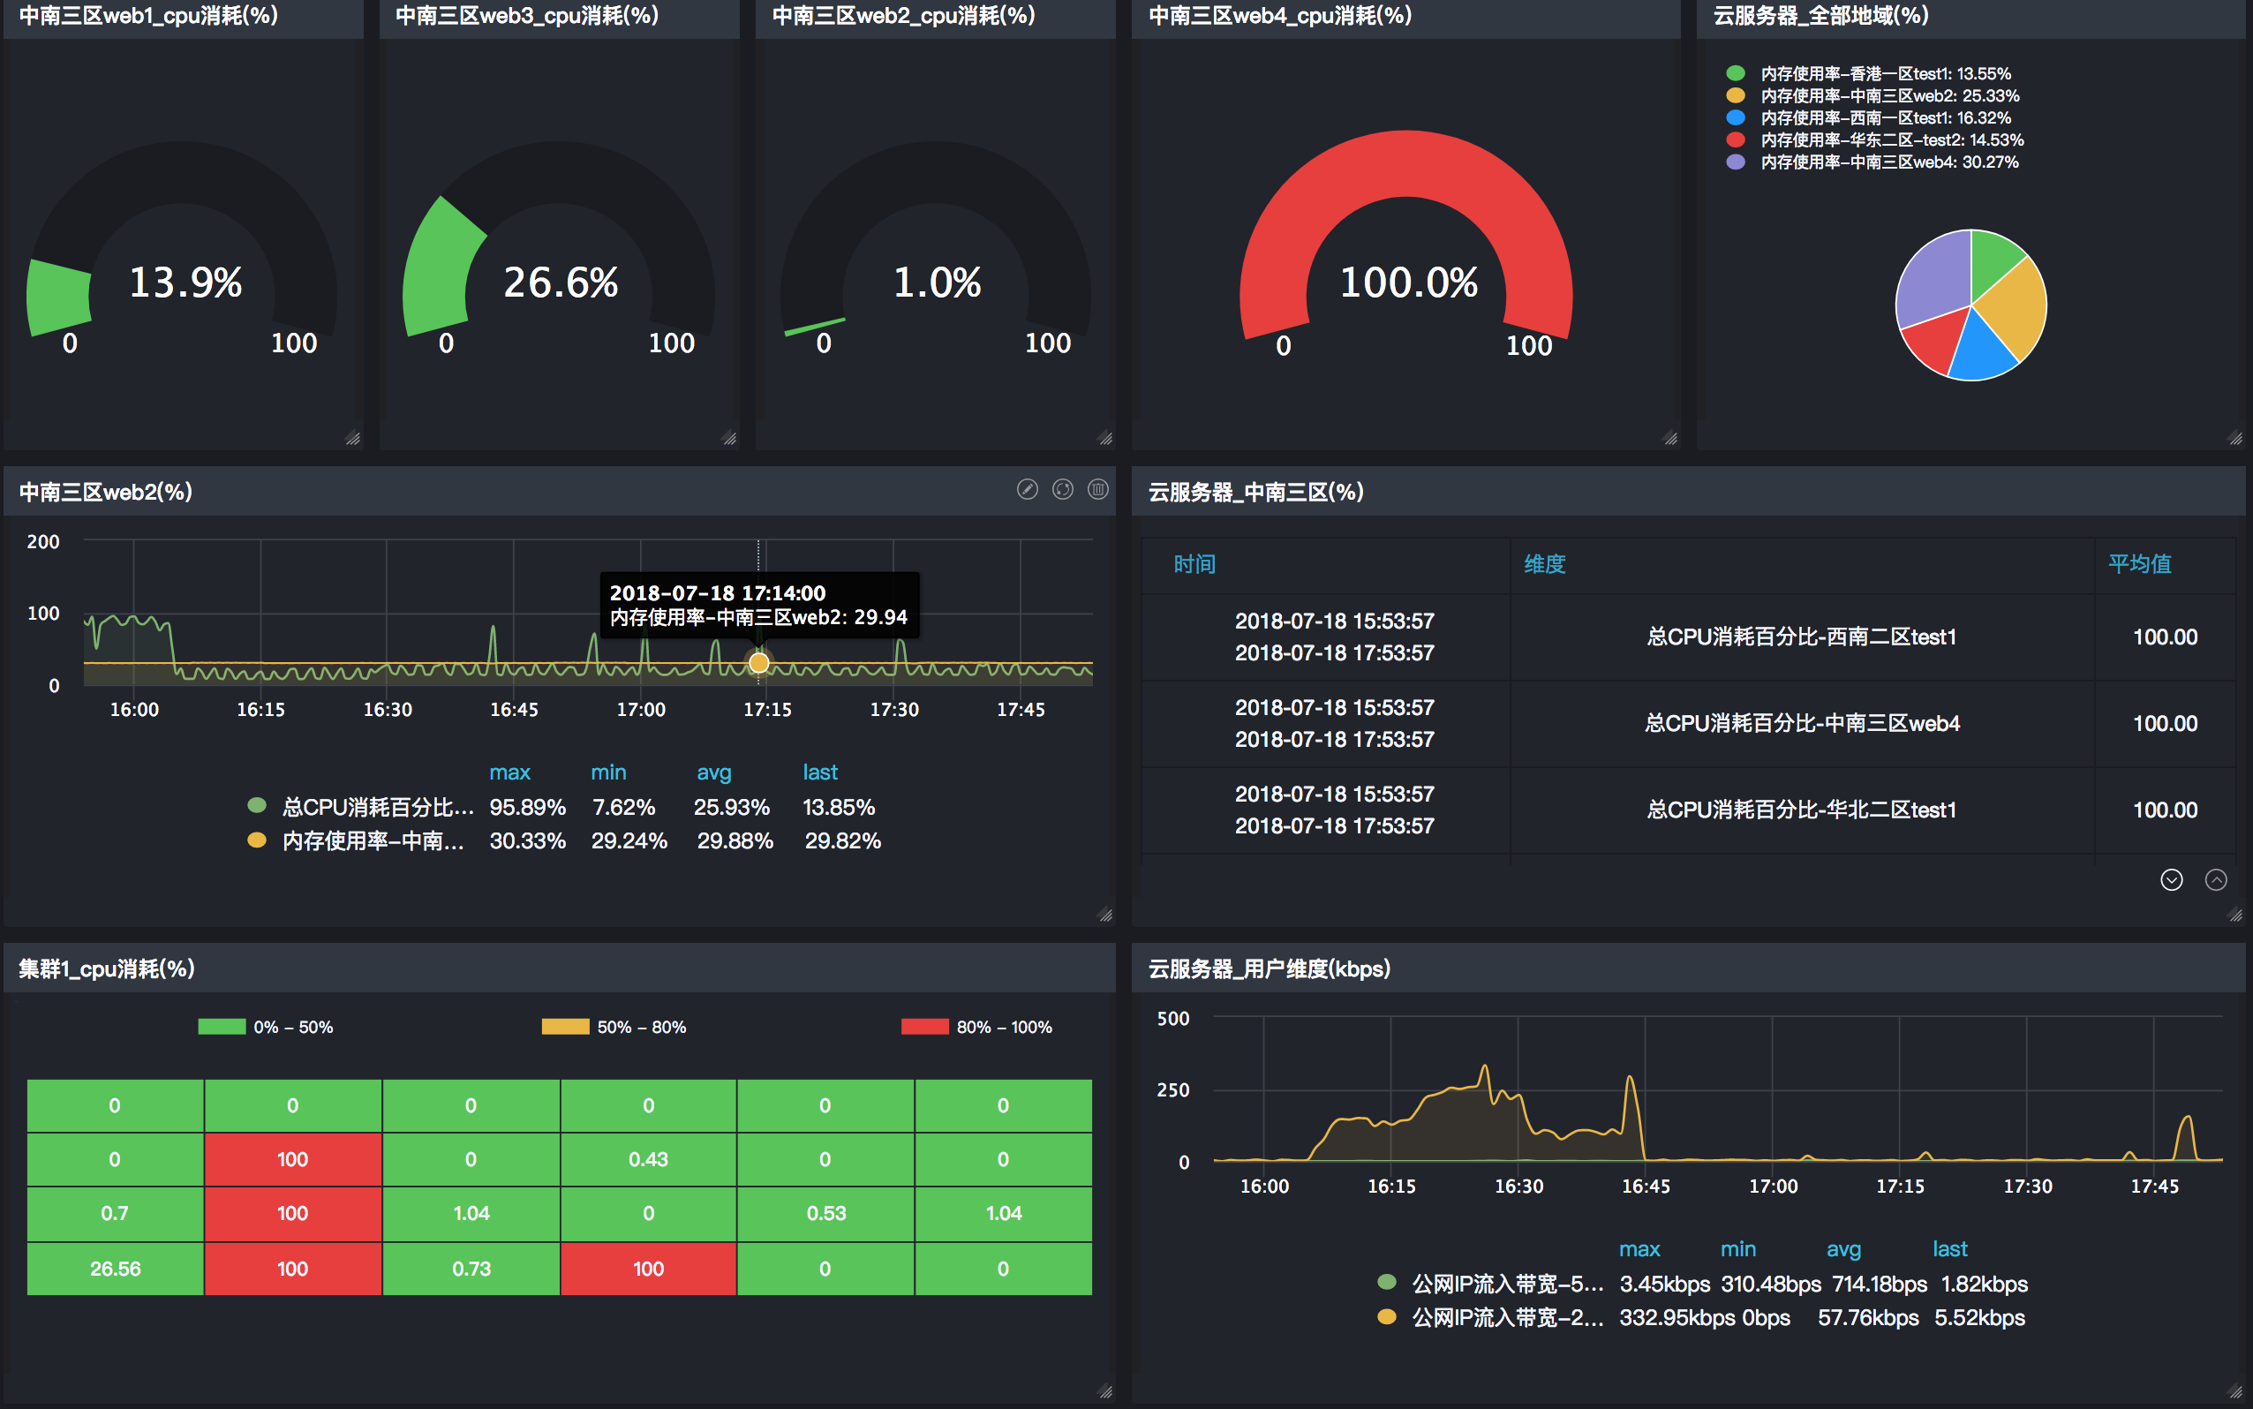
Task: Click the avg value 29.88% in web2 legend
Action: coord(735,840)
